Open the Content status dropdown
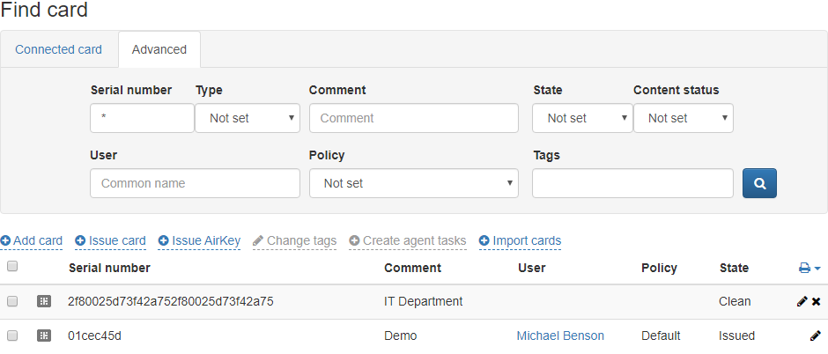The image size is (828, 354). click(x=683, y=118)
